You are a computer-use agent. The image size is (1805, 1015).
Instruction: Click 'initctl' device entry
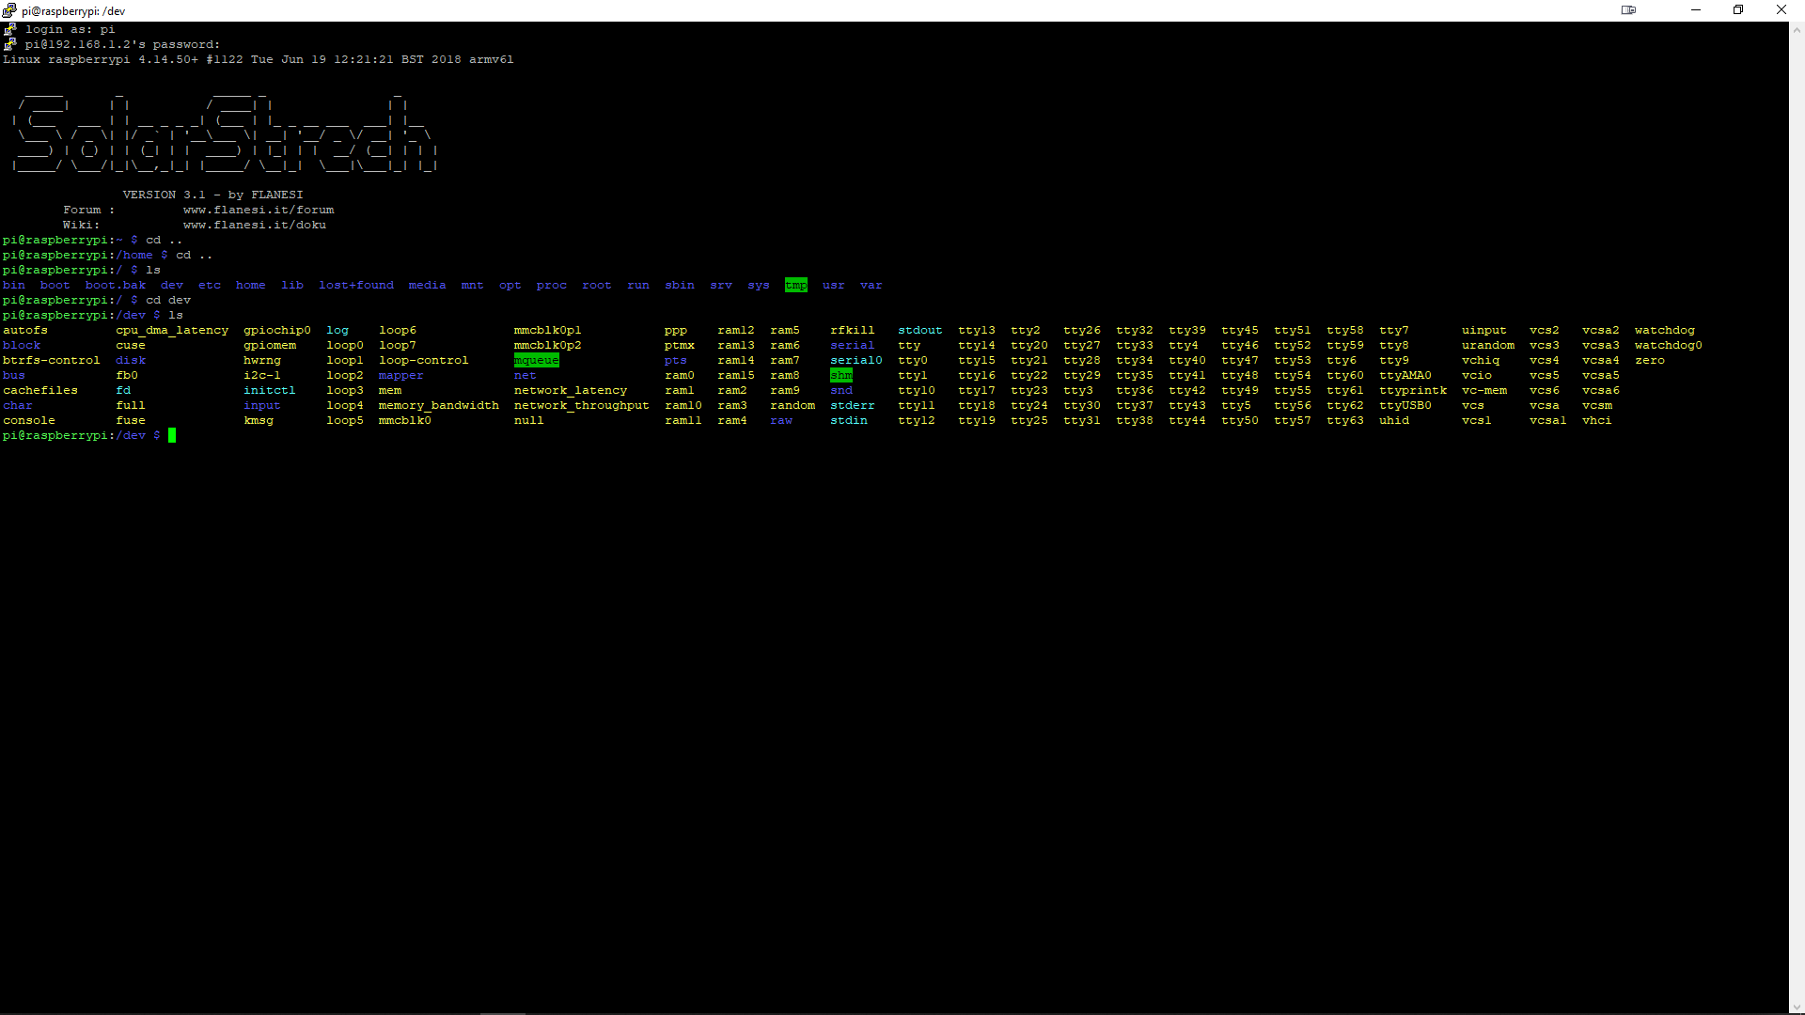(270, 390)
